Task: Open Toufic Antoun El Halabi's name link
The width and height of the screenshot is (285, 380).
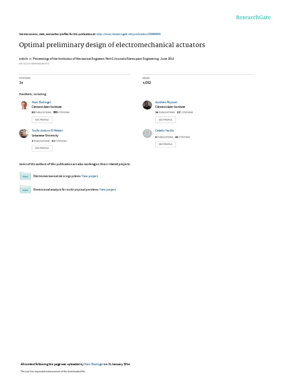Action: [47, 130]
